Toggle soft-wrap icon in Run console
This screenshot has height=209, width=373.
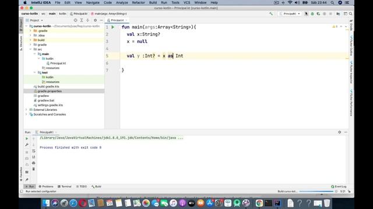(34, 151)
